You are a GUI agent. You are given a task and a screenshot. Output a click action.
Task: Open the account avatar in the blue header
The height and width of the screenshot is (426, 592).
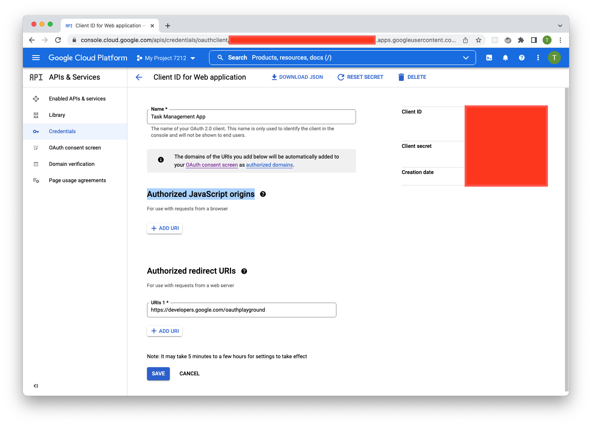[554, 58]
